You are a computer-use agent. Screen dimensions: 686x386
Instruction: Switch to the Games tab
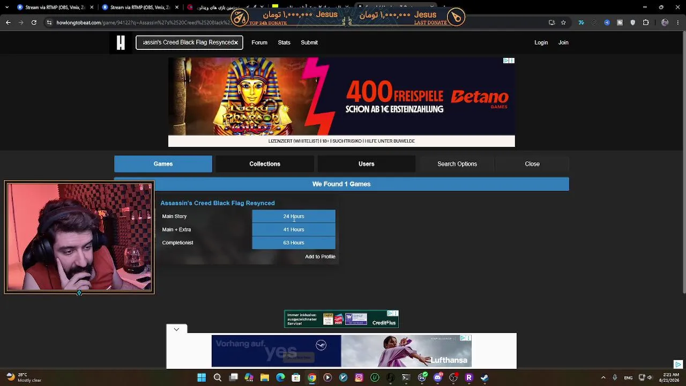click(163, 164)
